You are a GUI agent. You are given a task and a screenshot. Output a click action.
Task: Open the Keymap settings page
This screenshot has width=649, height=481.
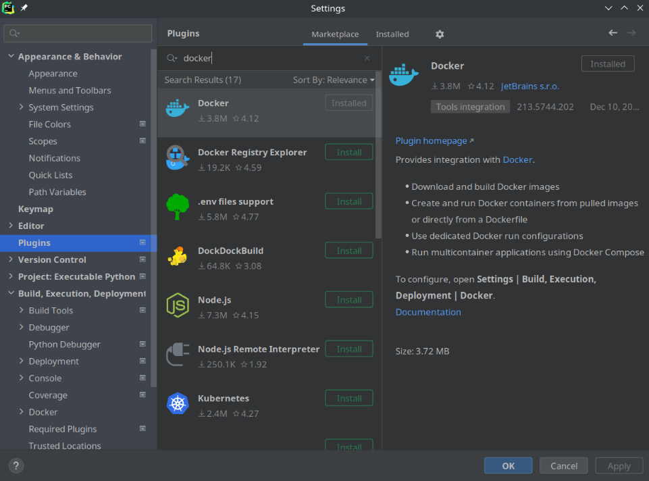[36, 209]
